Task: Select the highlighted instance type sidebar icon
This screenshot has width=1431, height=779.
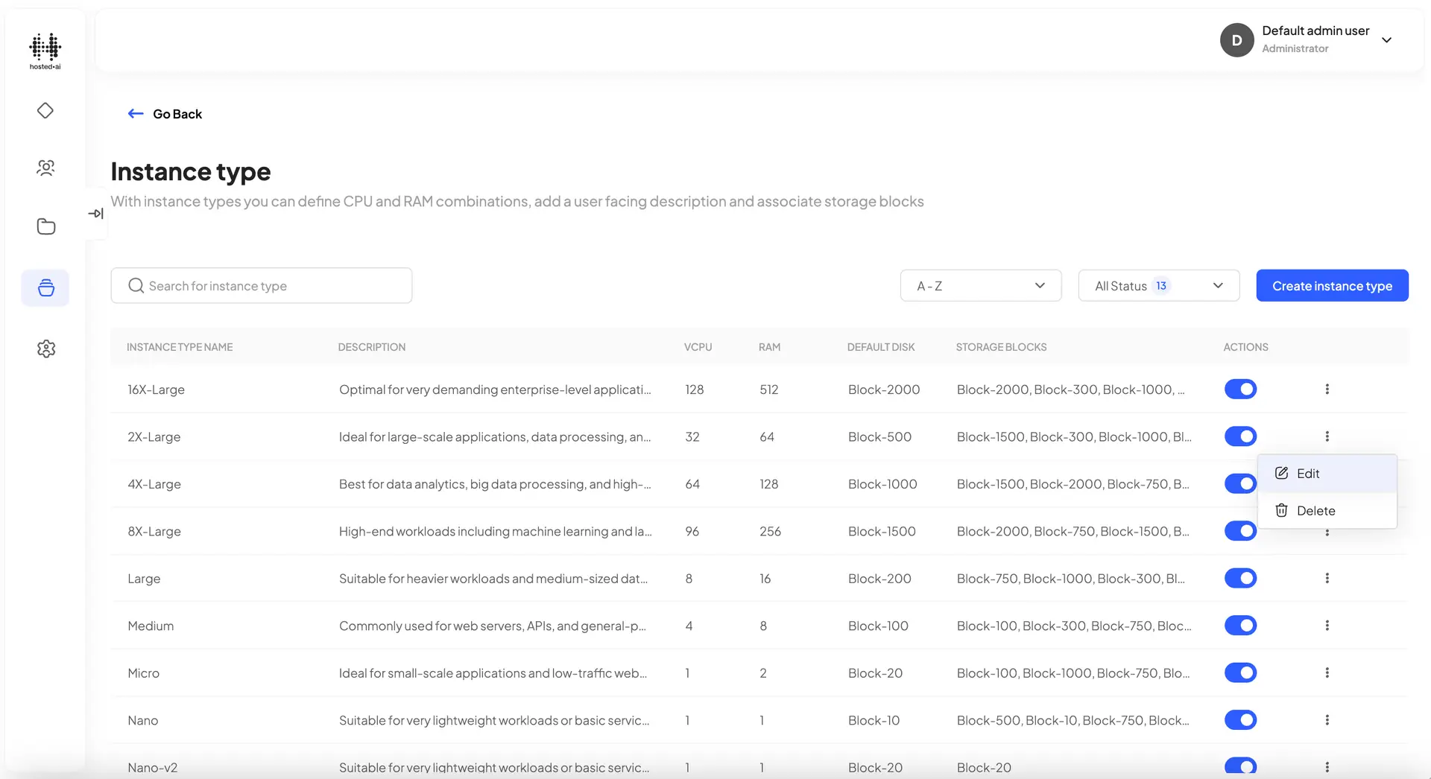Action: [x=45, y=287]
